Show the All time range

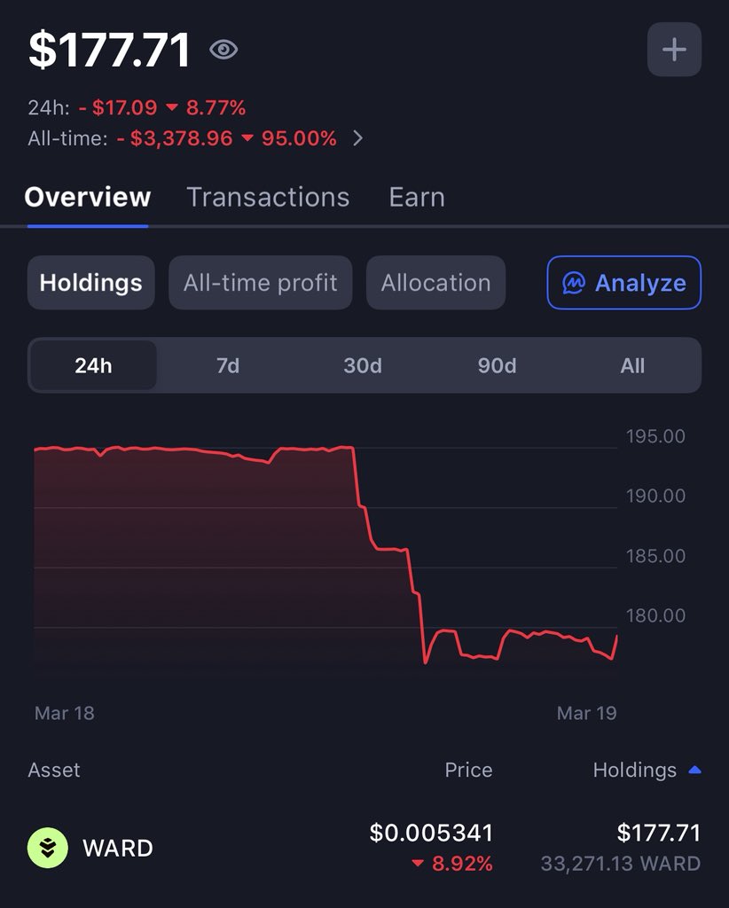(x=632, y=365)
